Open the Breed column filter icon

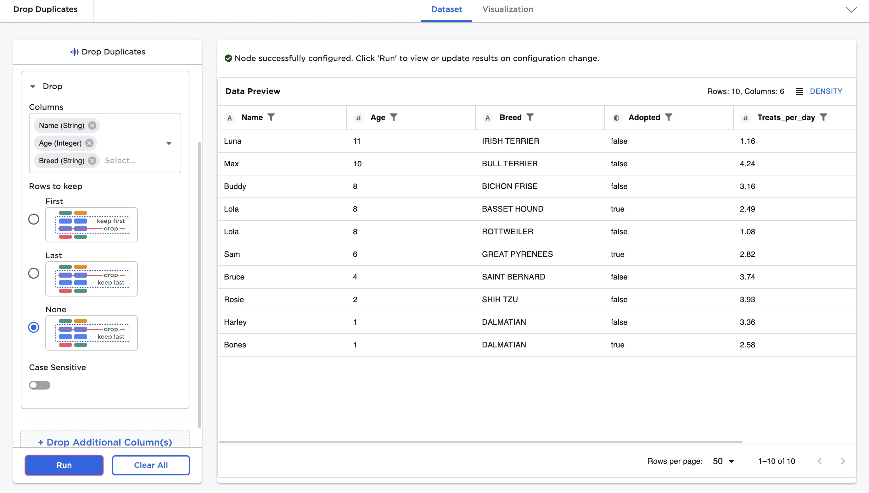click(x=530, y=117)
